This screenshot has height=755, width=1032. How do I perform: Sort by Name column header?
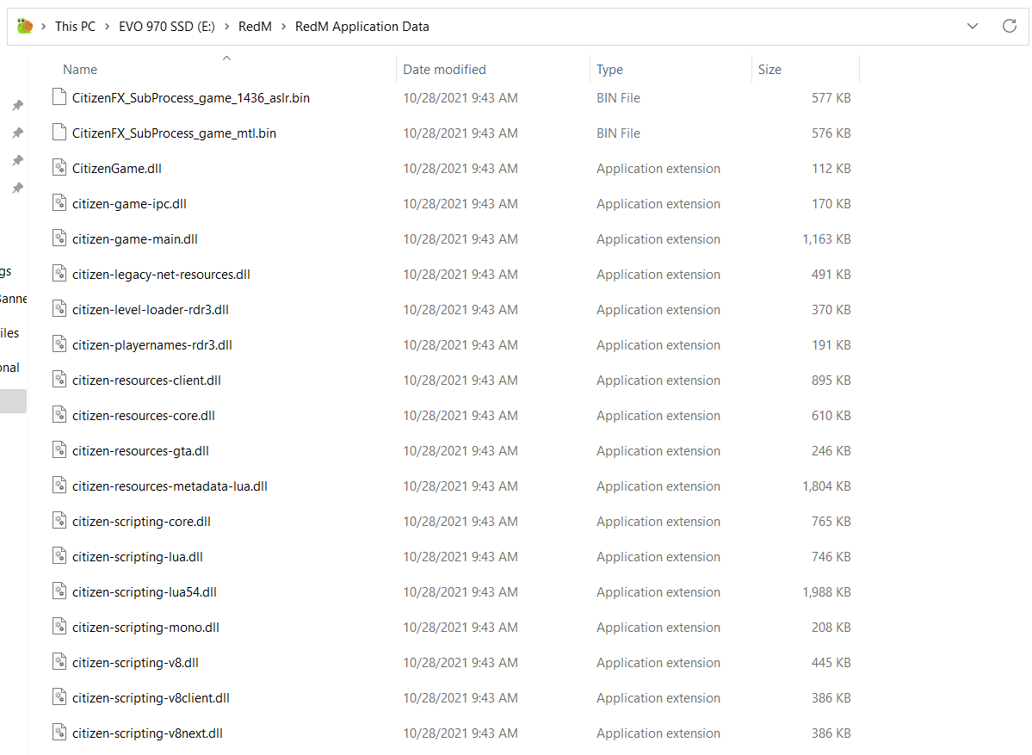click(80, 70)
